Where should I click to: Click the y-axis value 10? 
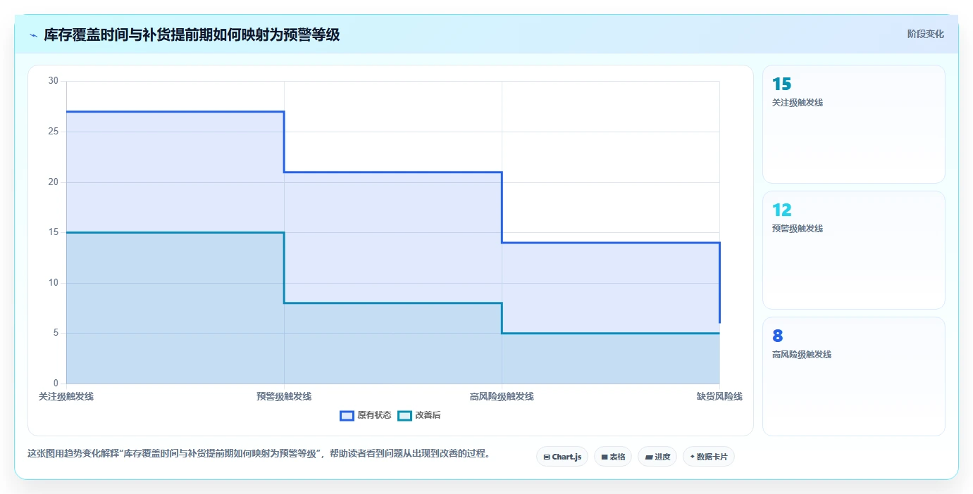54,283
